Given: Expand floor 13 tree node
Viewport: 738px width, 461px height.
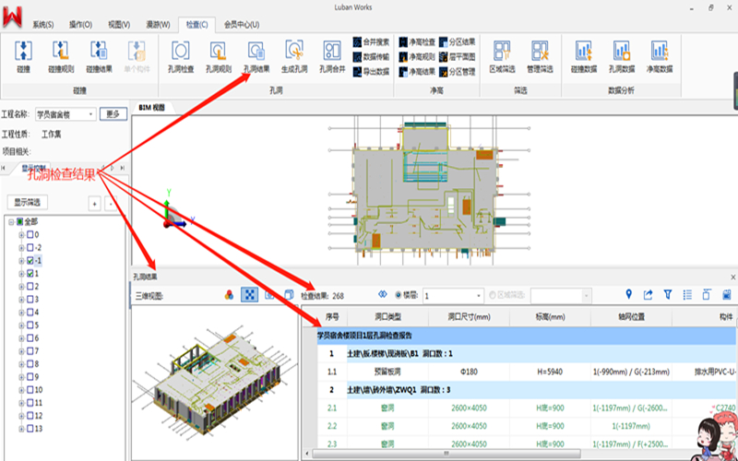Looking at the screenshot, I should pos(21,429).
